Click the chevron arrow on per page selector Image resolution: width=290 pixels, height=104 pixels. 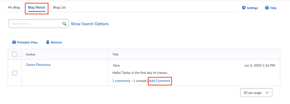[x=267, y=93]
